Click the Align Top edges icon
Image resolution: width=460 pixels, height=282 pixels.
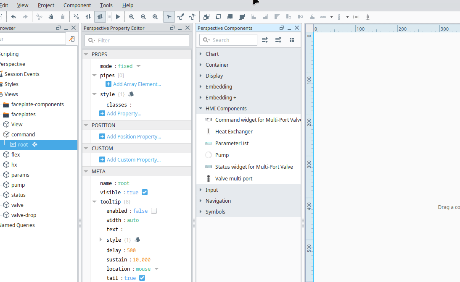coord(277,17)
